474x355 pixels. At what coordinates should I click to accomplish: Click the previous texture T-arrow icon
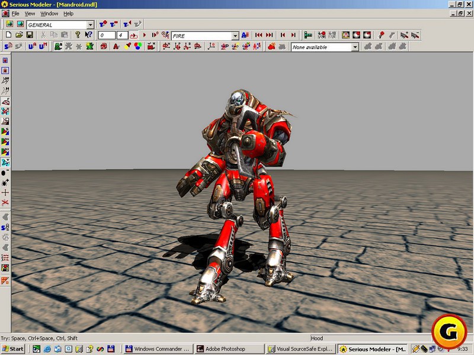click(127, 24)
